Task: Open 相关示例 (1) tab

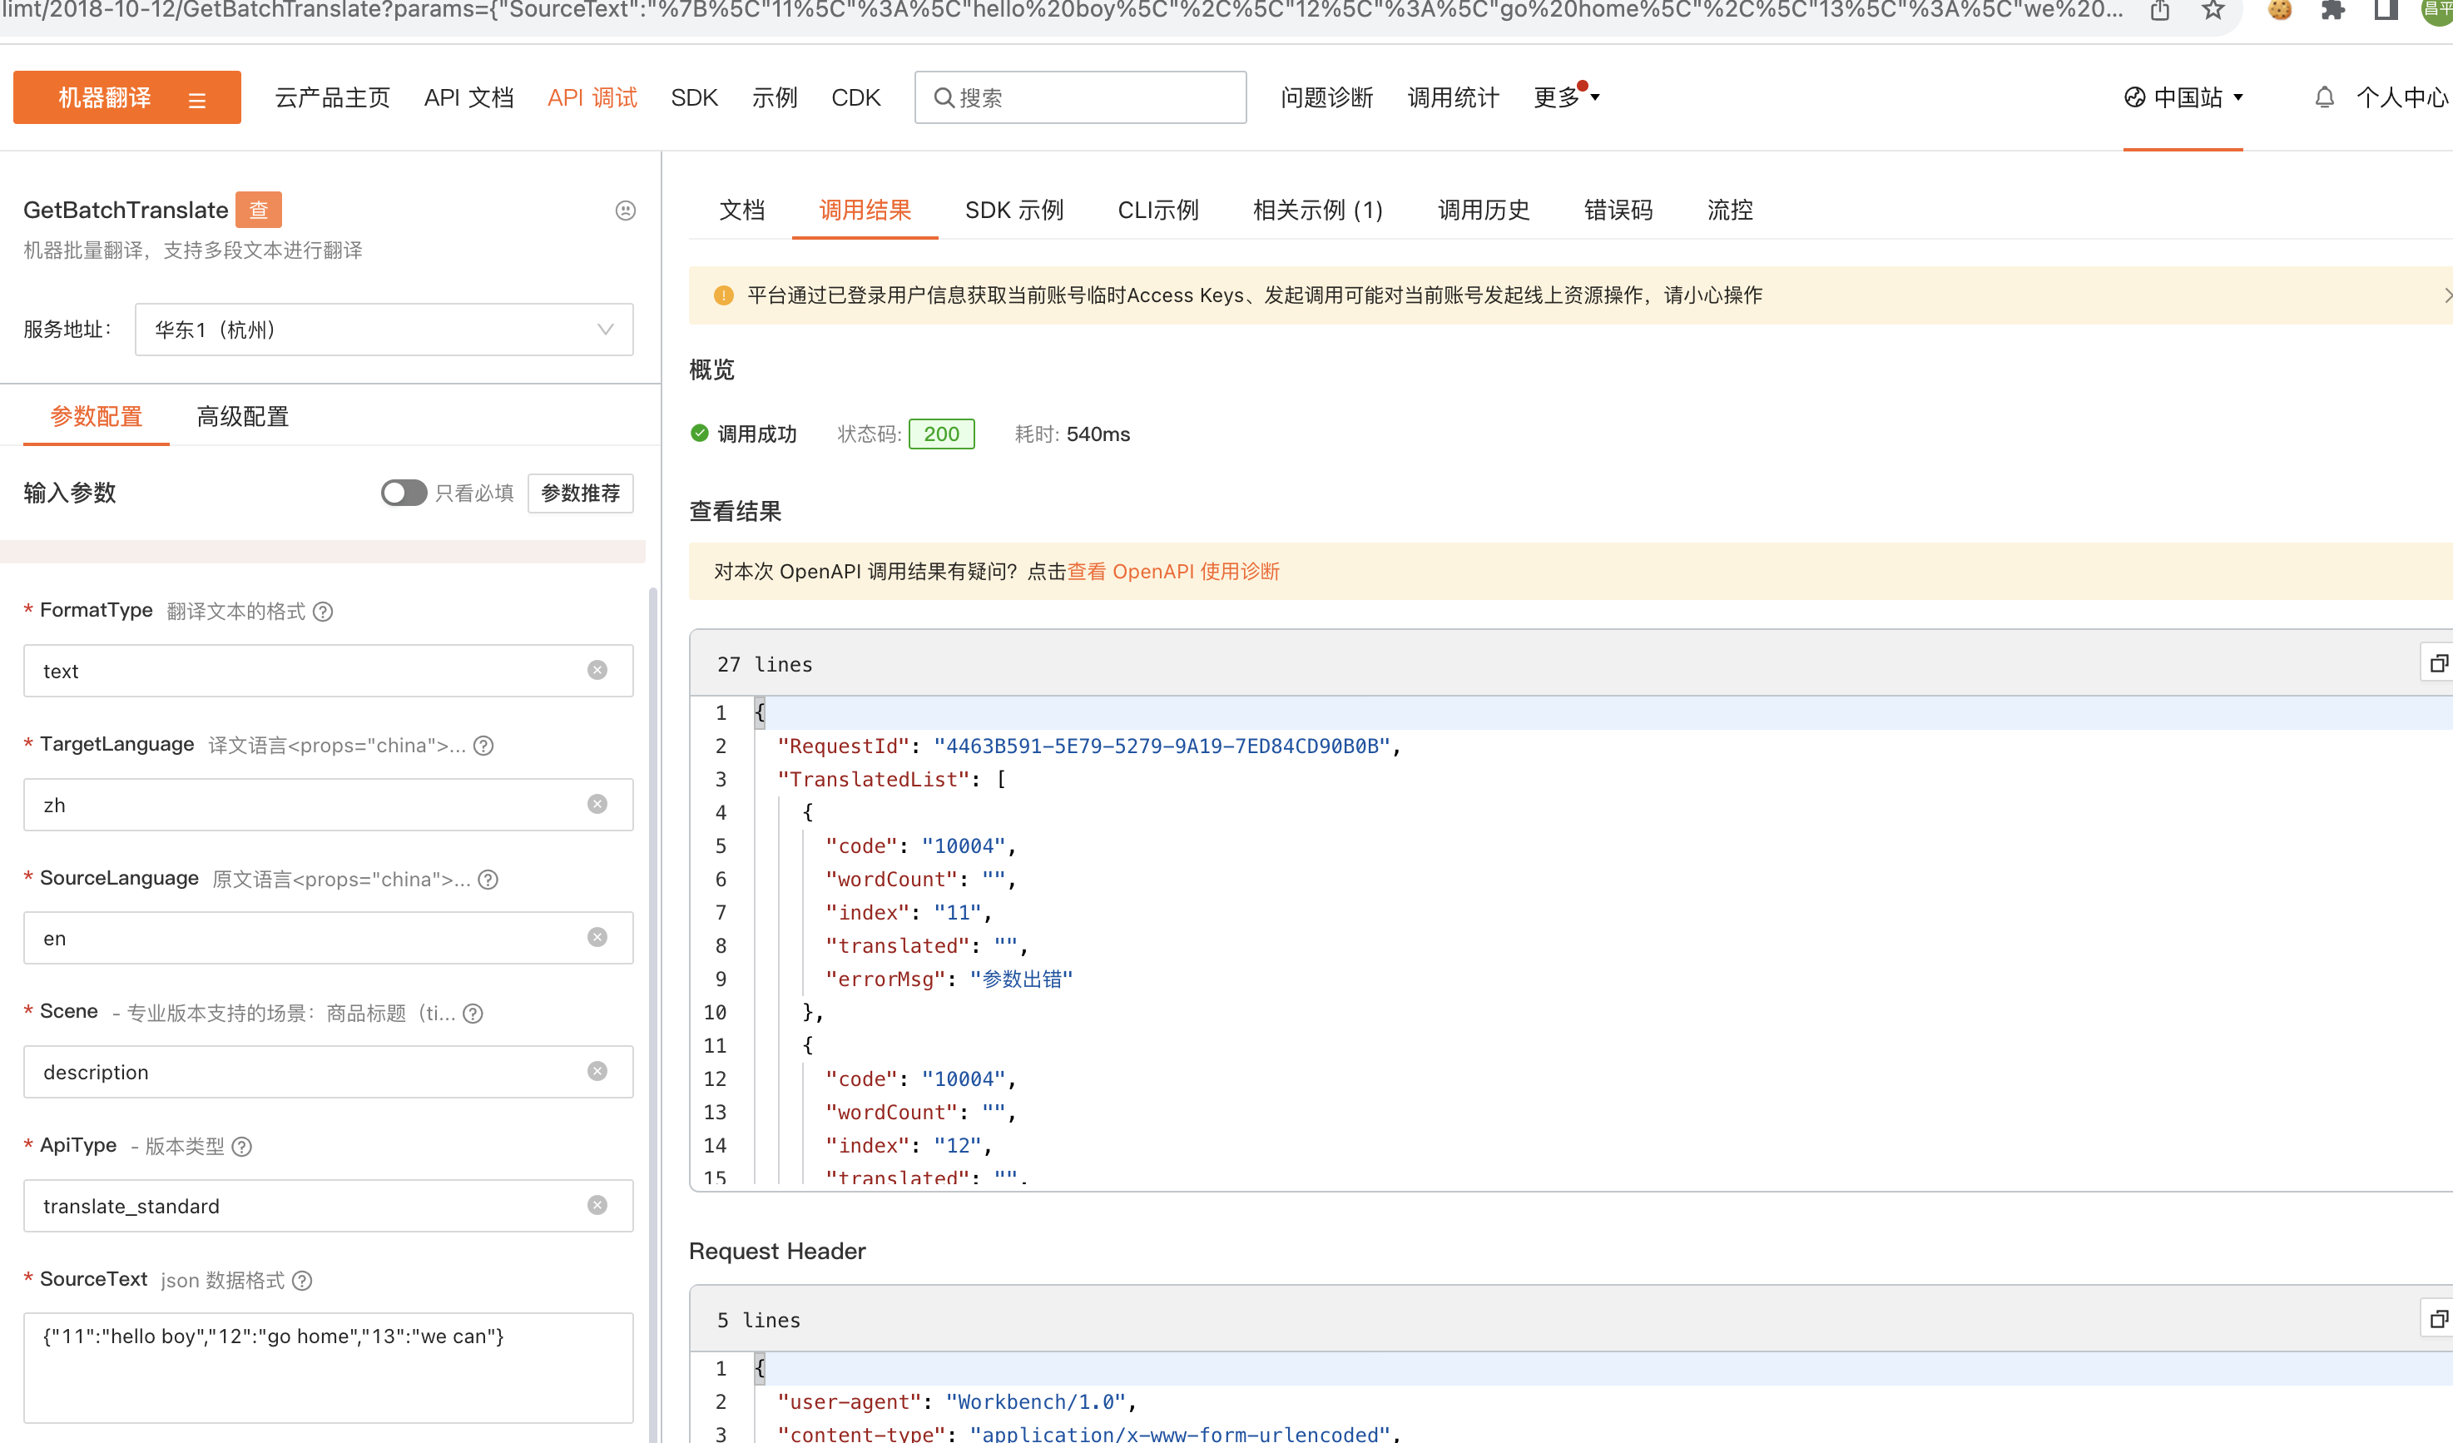Action: click(x=1318, y=210)
